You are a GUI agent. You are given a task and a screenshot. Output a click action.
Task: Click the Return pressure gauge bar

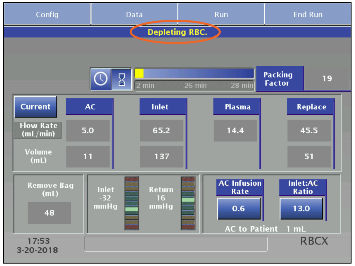click(x=188, y=203)
